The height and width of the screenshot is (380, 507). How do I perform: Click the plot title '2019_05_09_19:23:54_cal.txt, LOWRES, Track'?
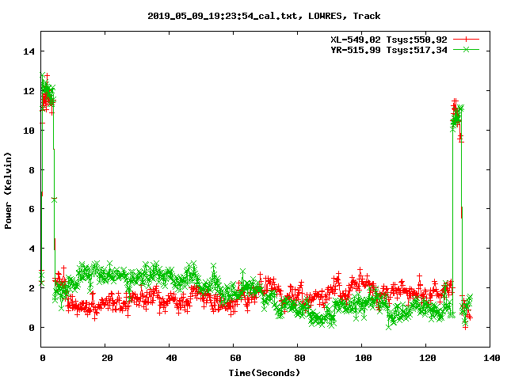[x=264, y=16]
